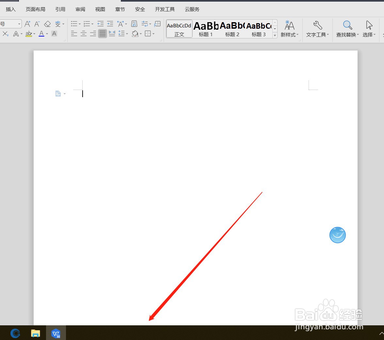Image resolution: width=384 pixels, height=340 pixels.
Task: Click the borders icon
Action: 148,34
